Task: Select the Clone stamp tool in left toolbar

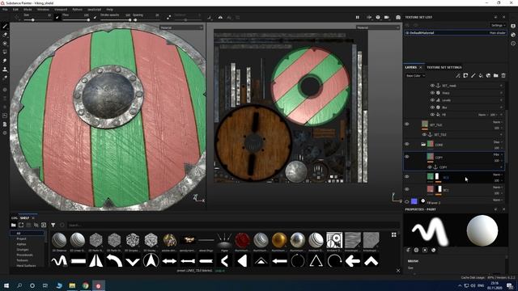Action: point(5,70)
